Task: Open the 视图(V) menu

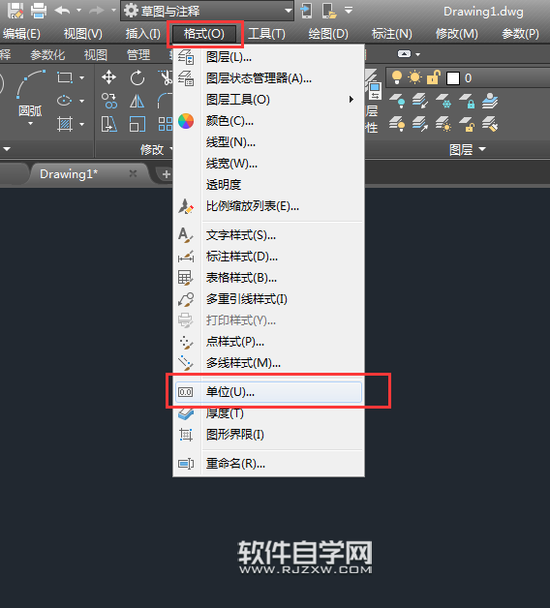Action: coord(83,34)
